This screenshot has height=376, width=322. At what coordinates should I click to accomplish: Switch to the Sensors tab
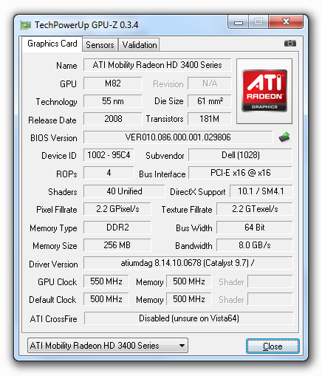100,45
